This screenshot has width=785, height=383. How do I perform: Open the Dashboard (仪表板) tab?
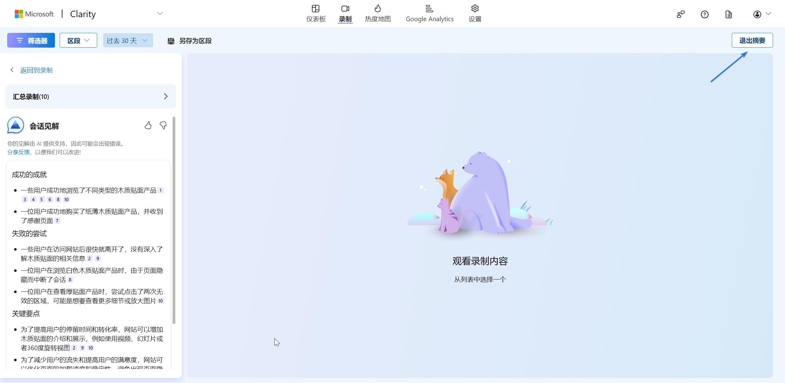pyautogui.click(x=316, y=14)
